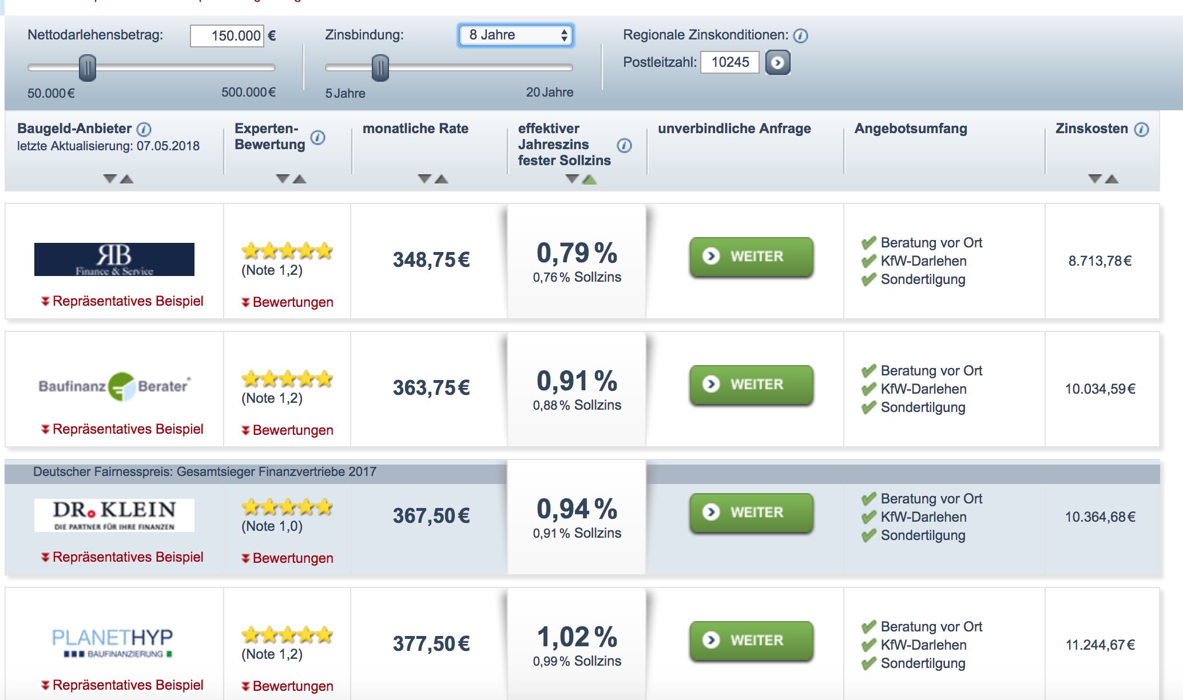The image size is (1183, 700).
Task: Click WEITER for the 0,94 % offer
Action: (752, 513)
